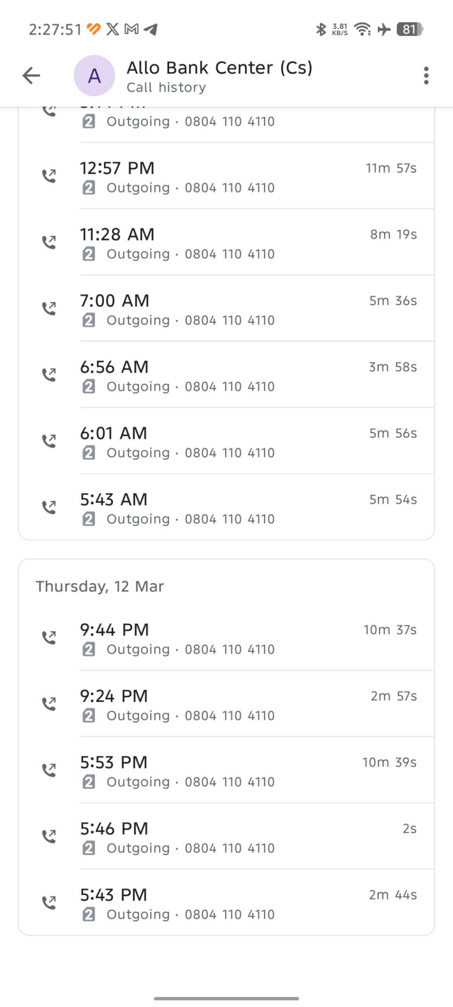
Task: Tap the outgoing call icon for 5:46 PM
Action: [x=49, y=836]
